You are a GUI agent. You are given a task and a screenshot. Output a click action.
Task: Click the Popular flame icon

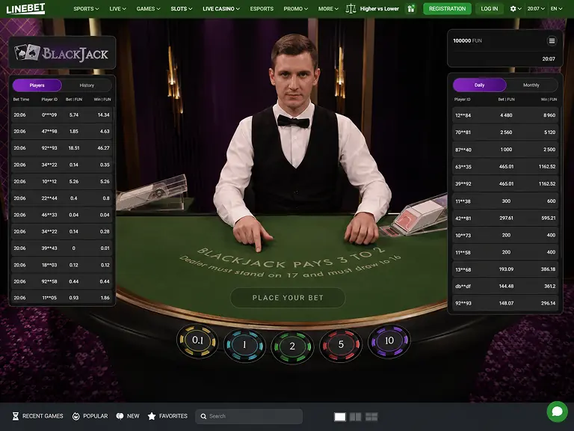75,416
